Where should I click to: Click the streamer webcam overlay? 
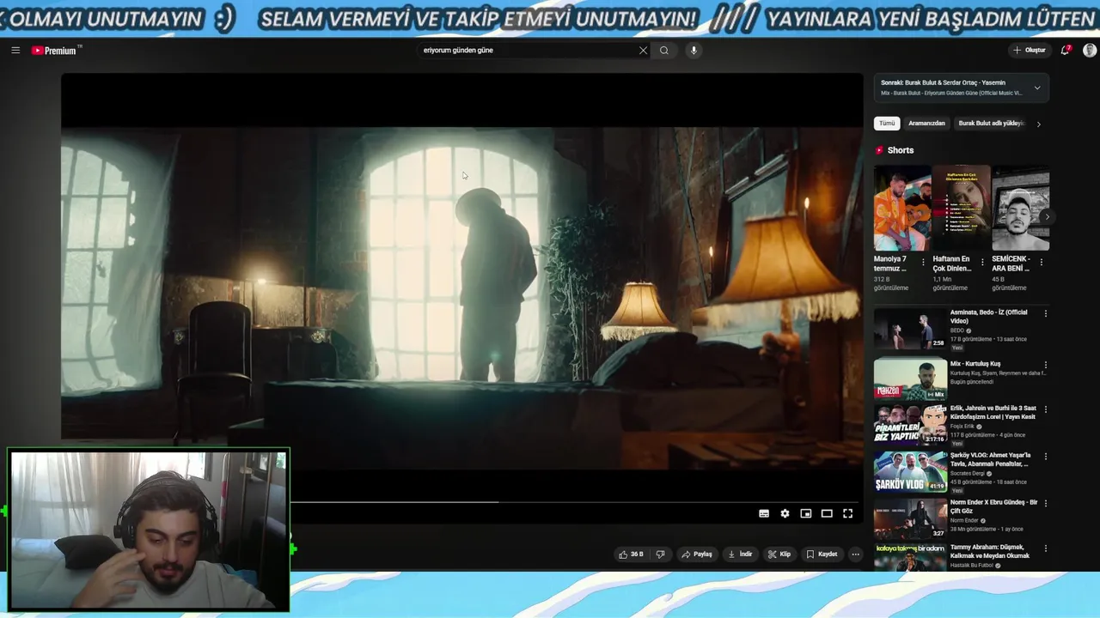149,530
